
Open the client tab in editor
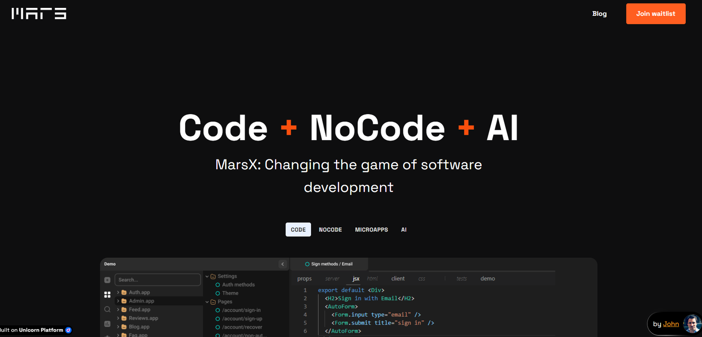click(398, 279)
